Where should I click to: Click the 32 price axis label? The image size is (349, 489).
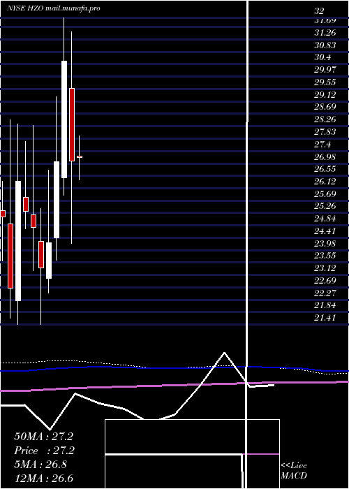[319, 11]
